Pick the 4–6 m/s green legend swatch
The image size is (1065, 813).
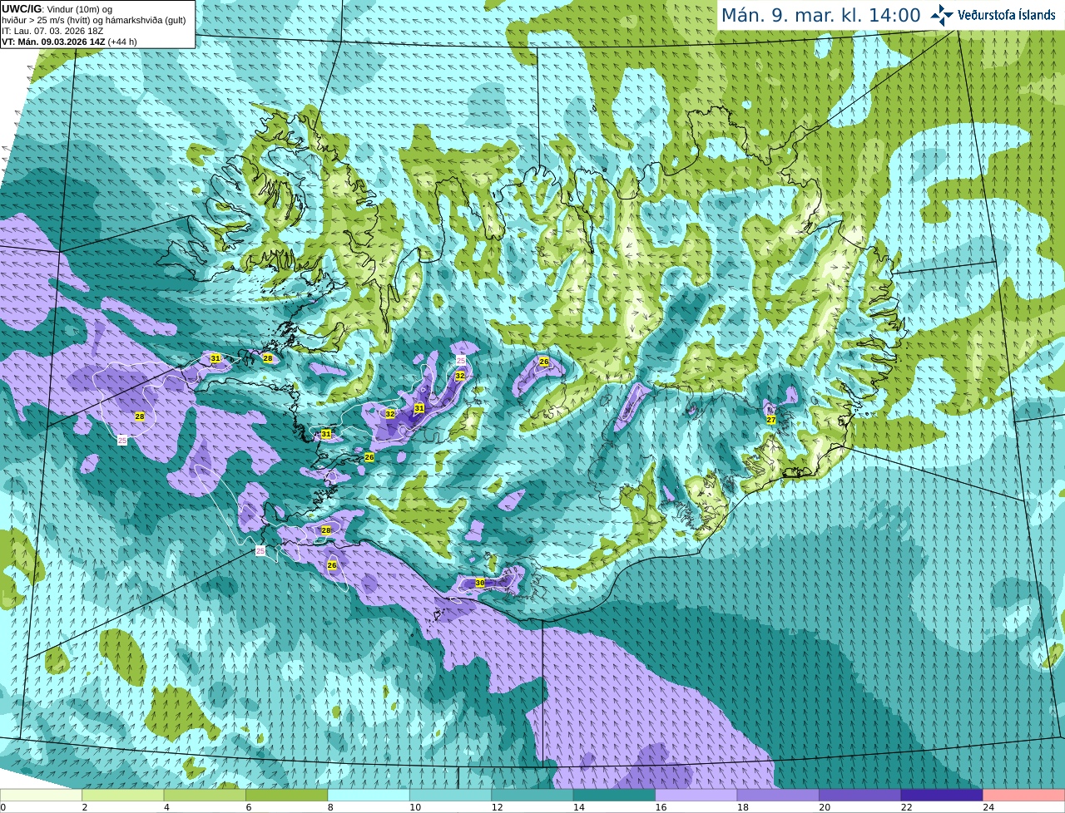205,796
